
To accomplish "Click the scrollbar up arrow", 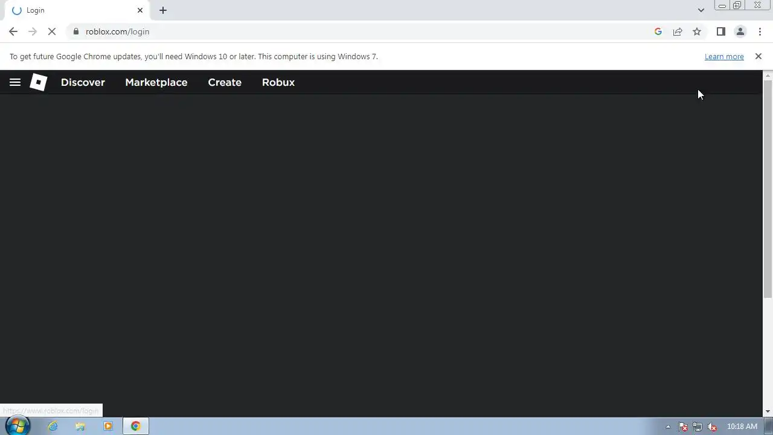I will pyautogui.click(x=768, y=75).
